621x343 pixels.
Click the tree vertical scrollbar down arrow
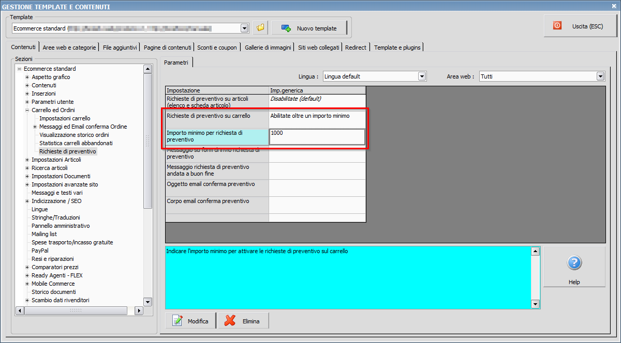pyautogui.click(x=147, y=302)
